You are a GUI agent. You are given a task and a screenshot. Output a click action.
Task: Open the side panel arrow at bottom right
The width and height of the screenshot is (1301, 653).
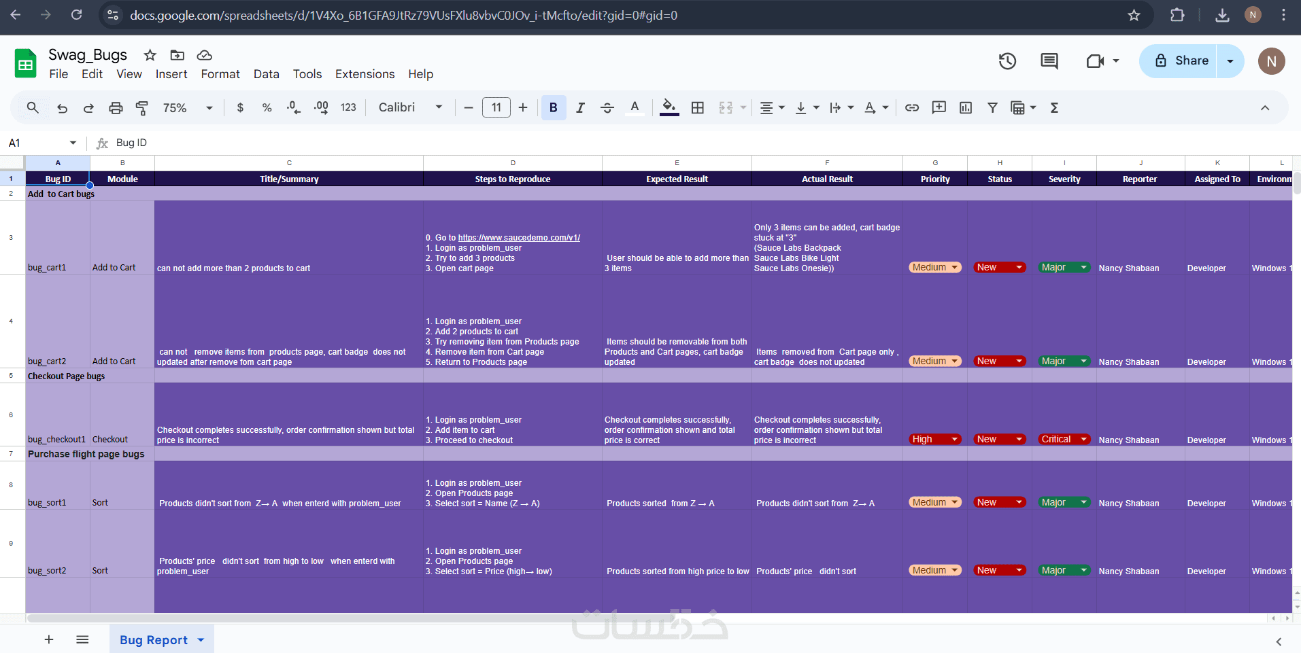click(1279, 641)
